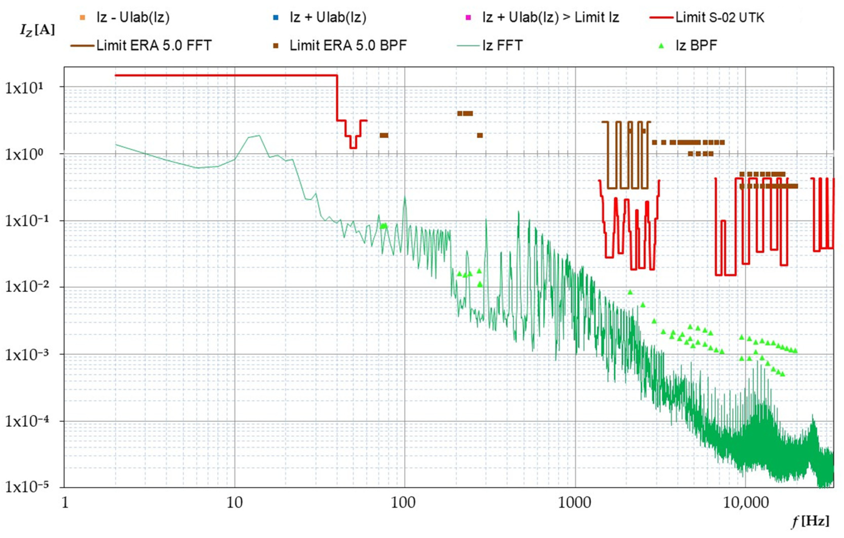Click the Iz - Ulab(Iz) legend text
The width and height of the screenshot is (844, 538).
coord(133,17)
